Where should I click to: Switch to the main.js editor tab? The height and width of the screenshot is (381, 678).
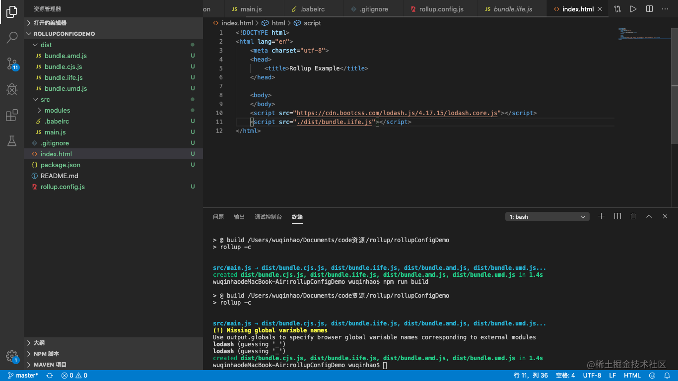pyautogui.click(x=254, y=9)
